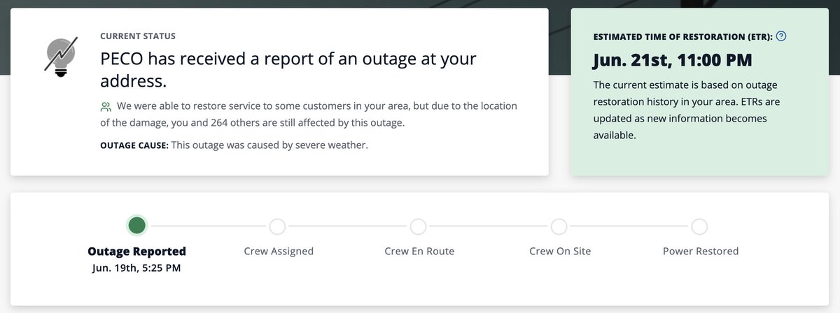Click the 'OUTAGE CAUSE:' label
This screenshot has height=313, width=840.
[134, 145]
